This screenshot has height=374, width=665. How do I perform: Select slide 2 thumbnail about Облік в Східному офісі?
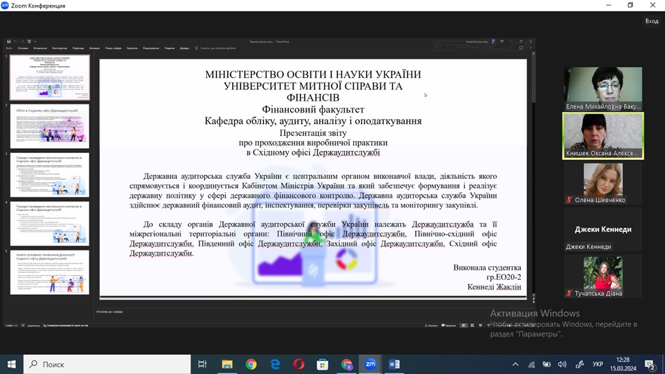coord(50,126)
